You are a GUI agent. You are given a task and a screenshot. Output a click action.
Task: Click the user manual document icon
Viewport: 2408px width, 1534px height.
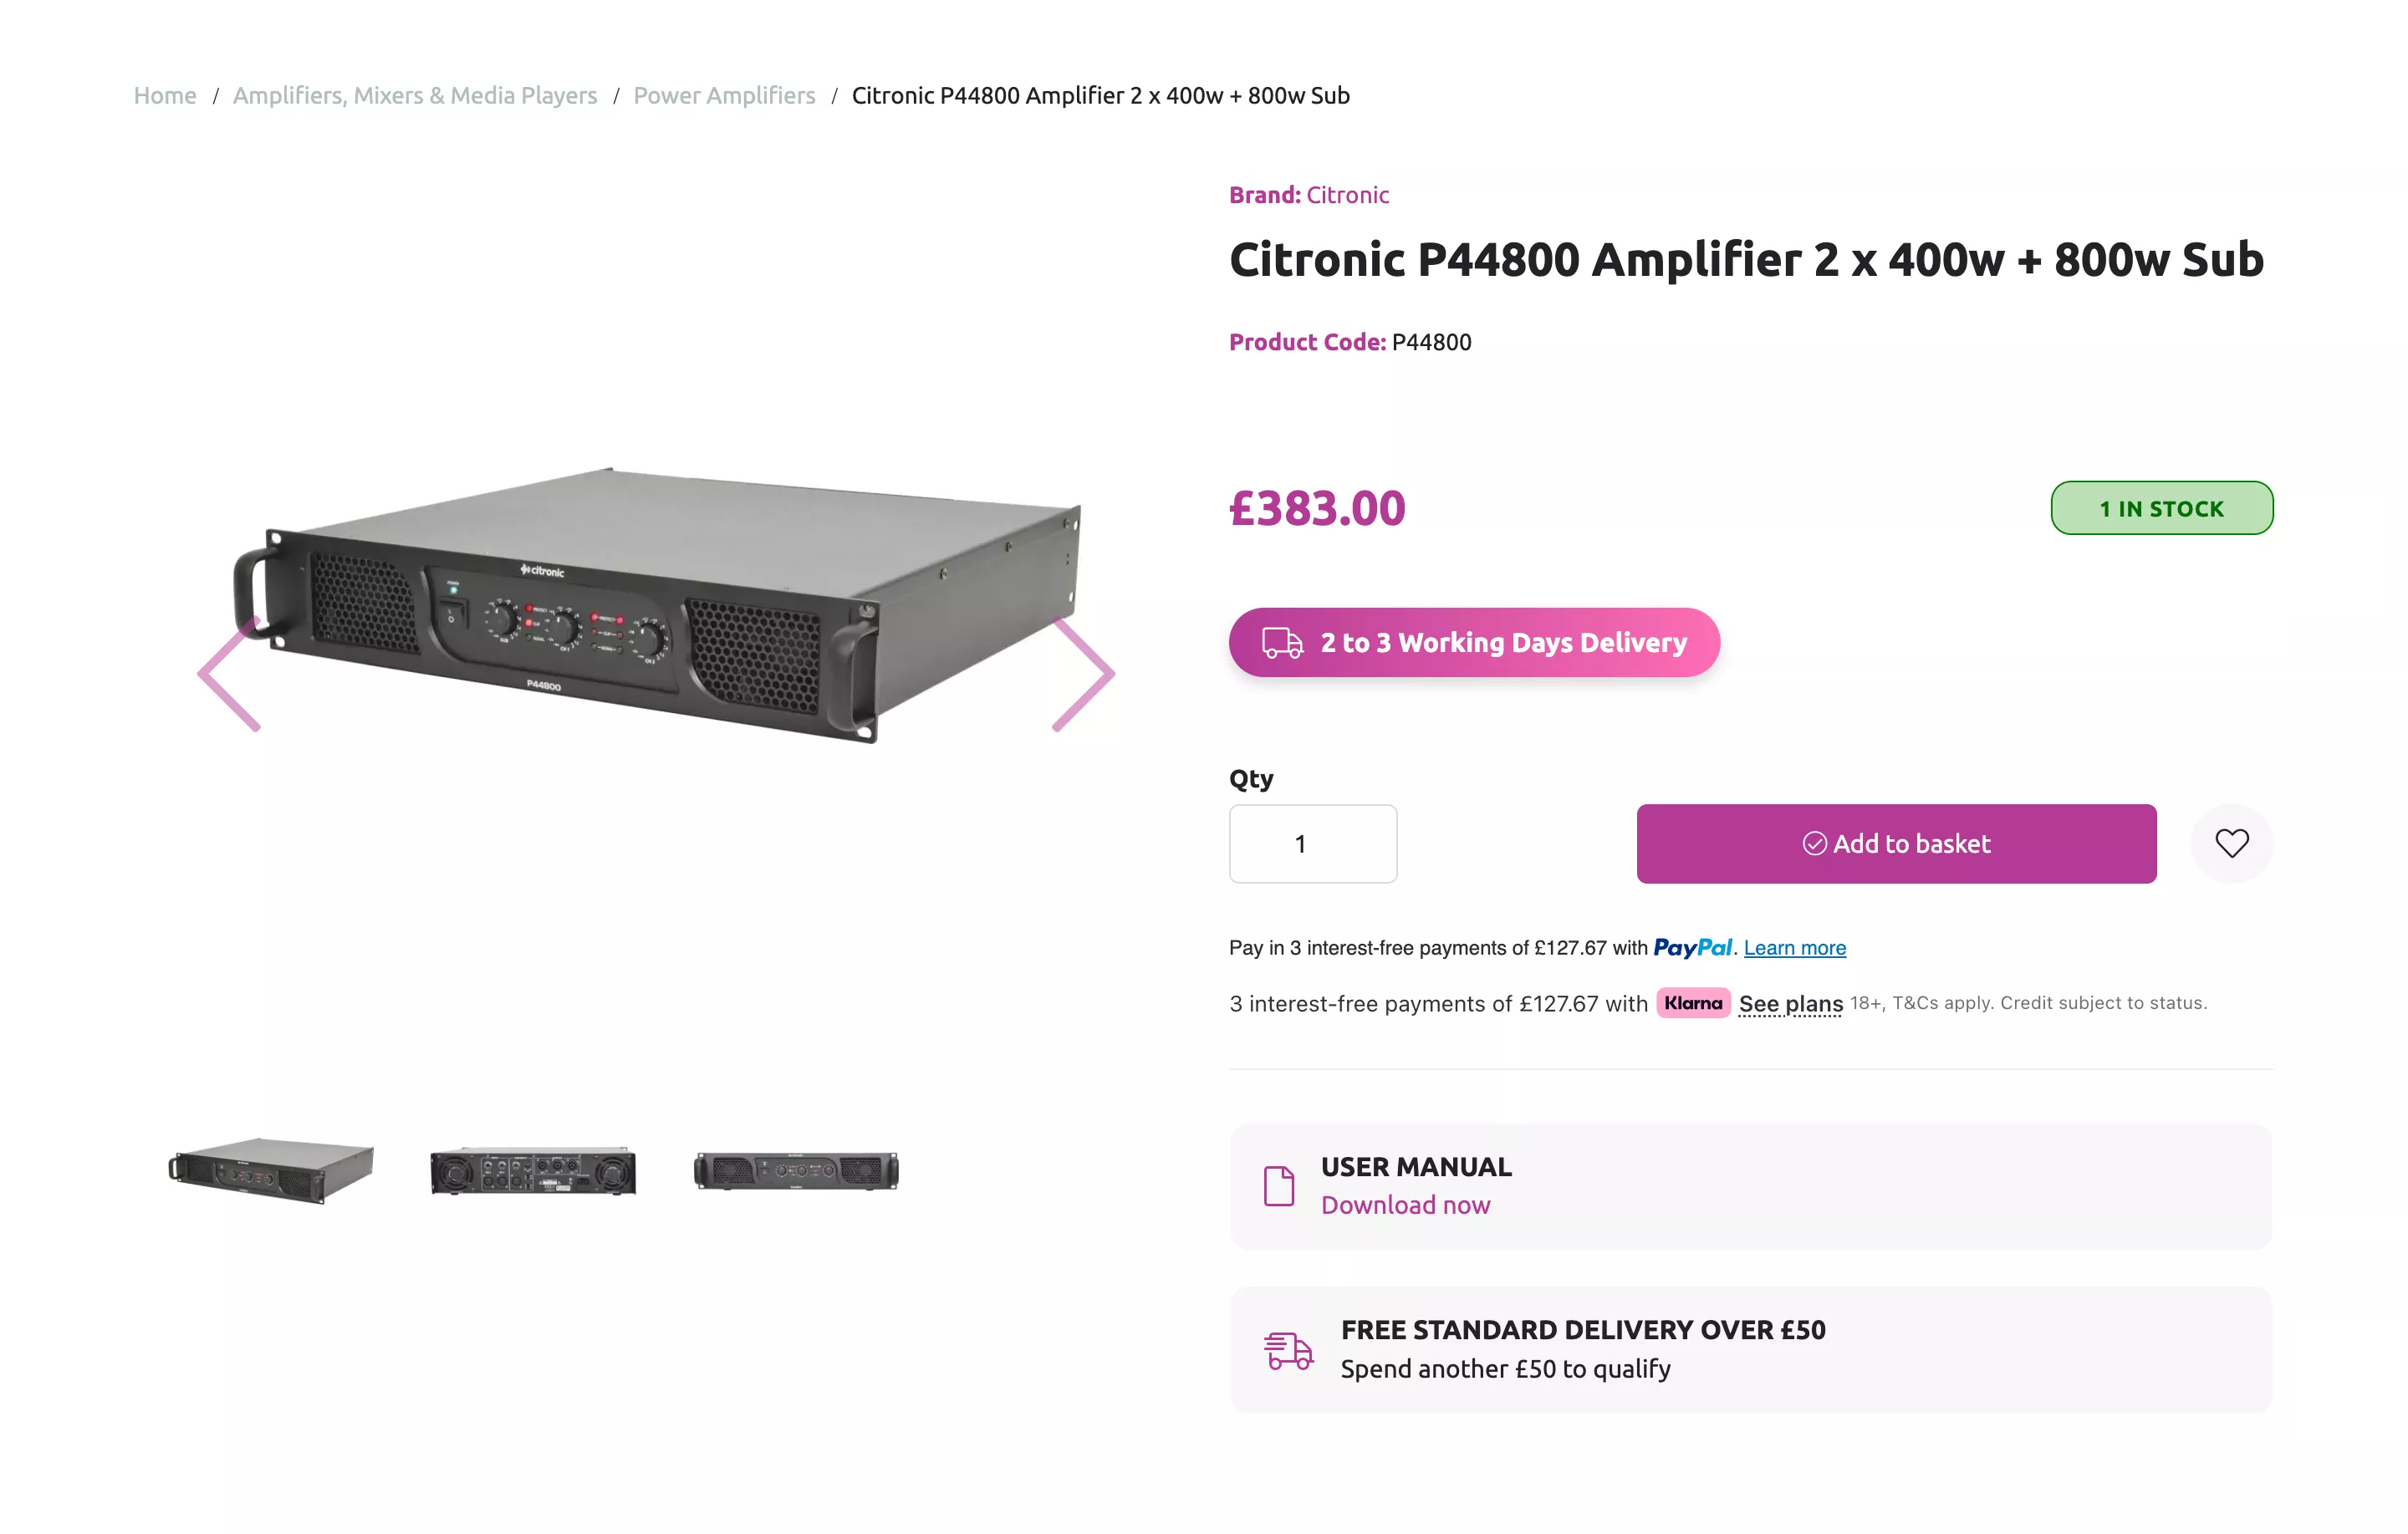click(1279, 1185)
